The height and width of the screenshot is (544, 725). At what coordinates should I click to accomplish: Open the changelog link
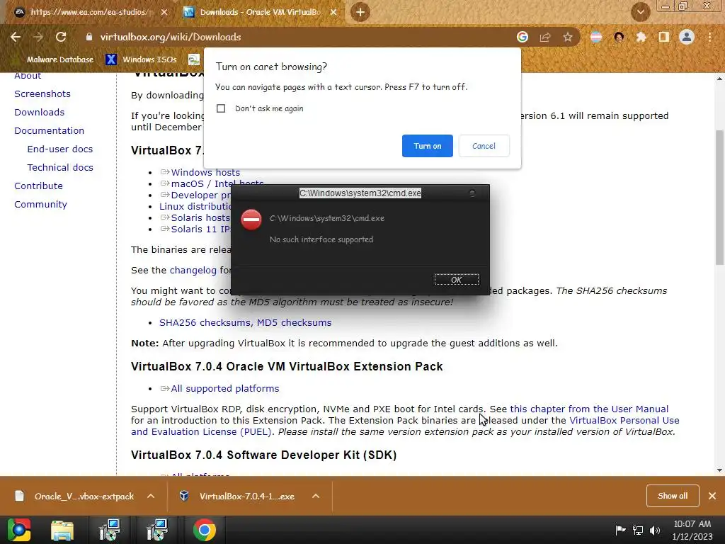pos(193,270)
